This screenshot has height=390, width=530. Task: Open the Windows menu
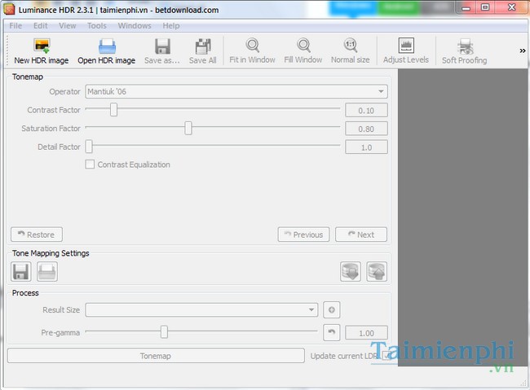tap(135, 25)
